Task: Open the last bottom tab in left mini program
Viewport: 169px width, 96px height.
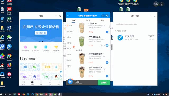Action: tap(59, 83)
